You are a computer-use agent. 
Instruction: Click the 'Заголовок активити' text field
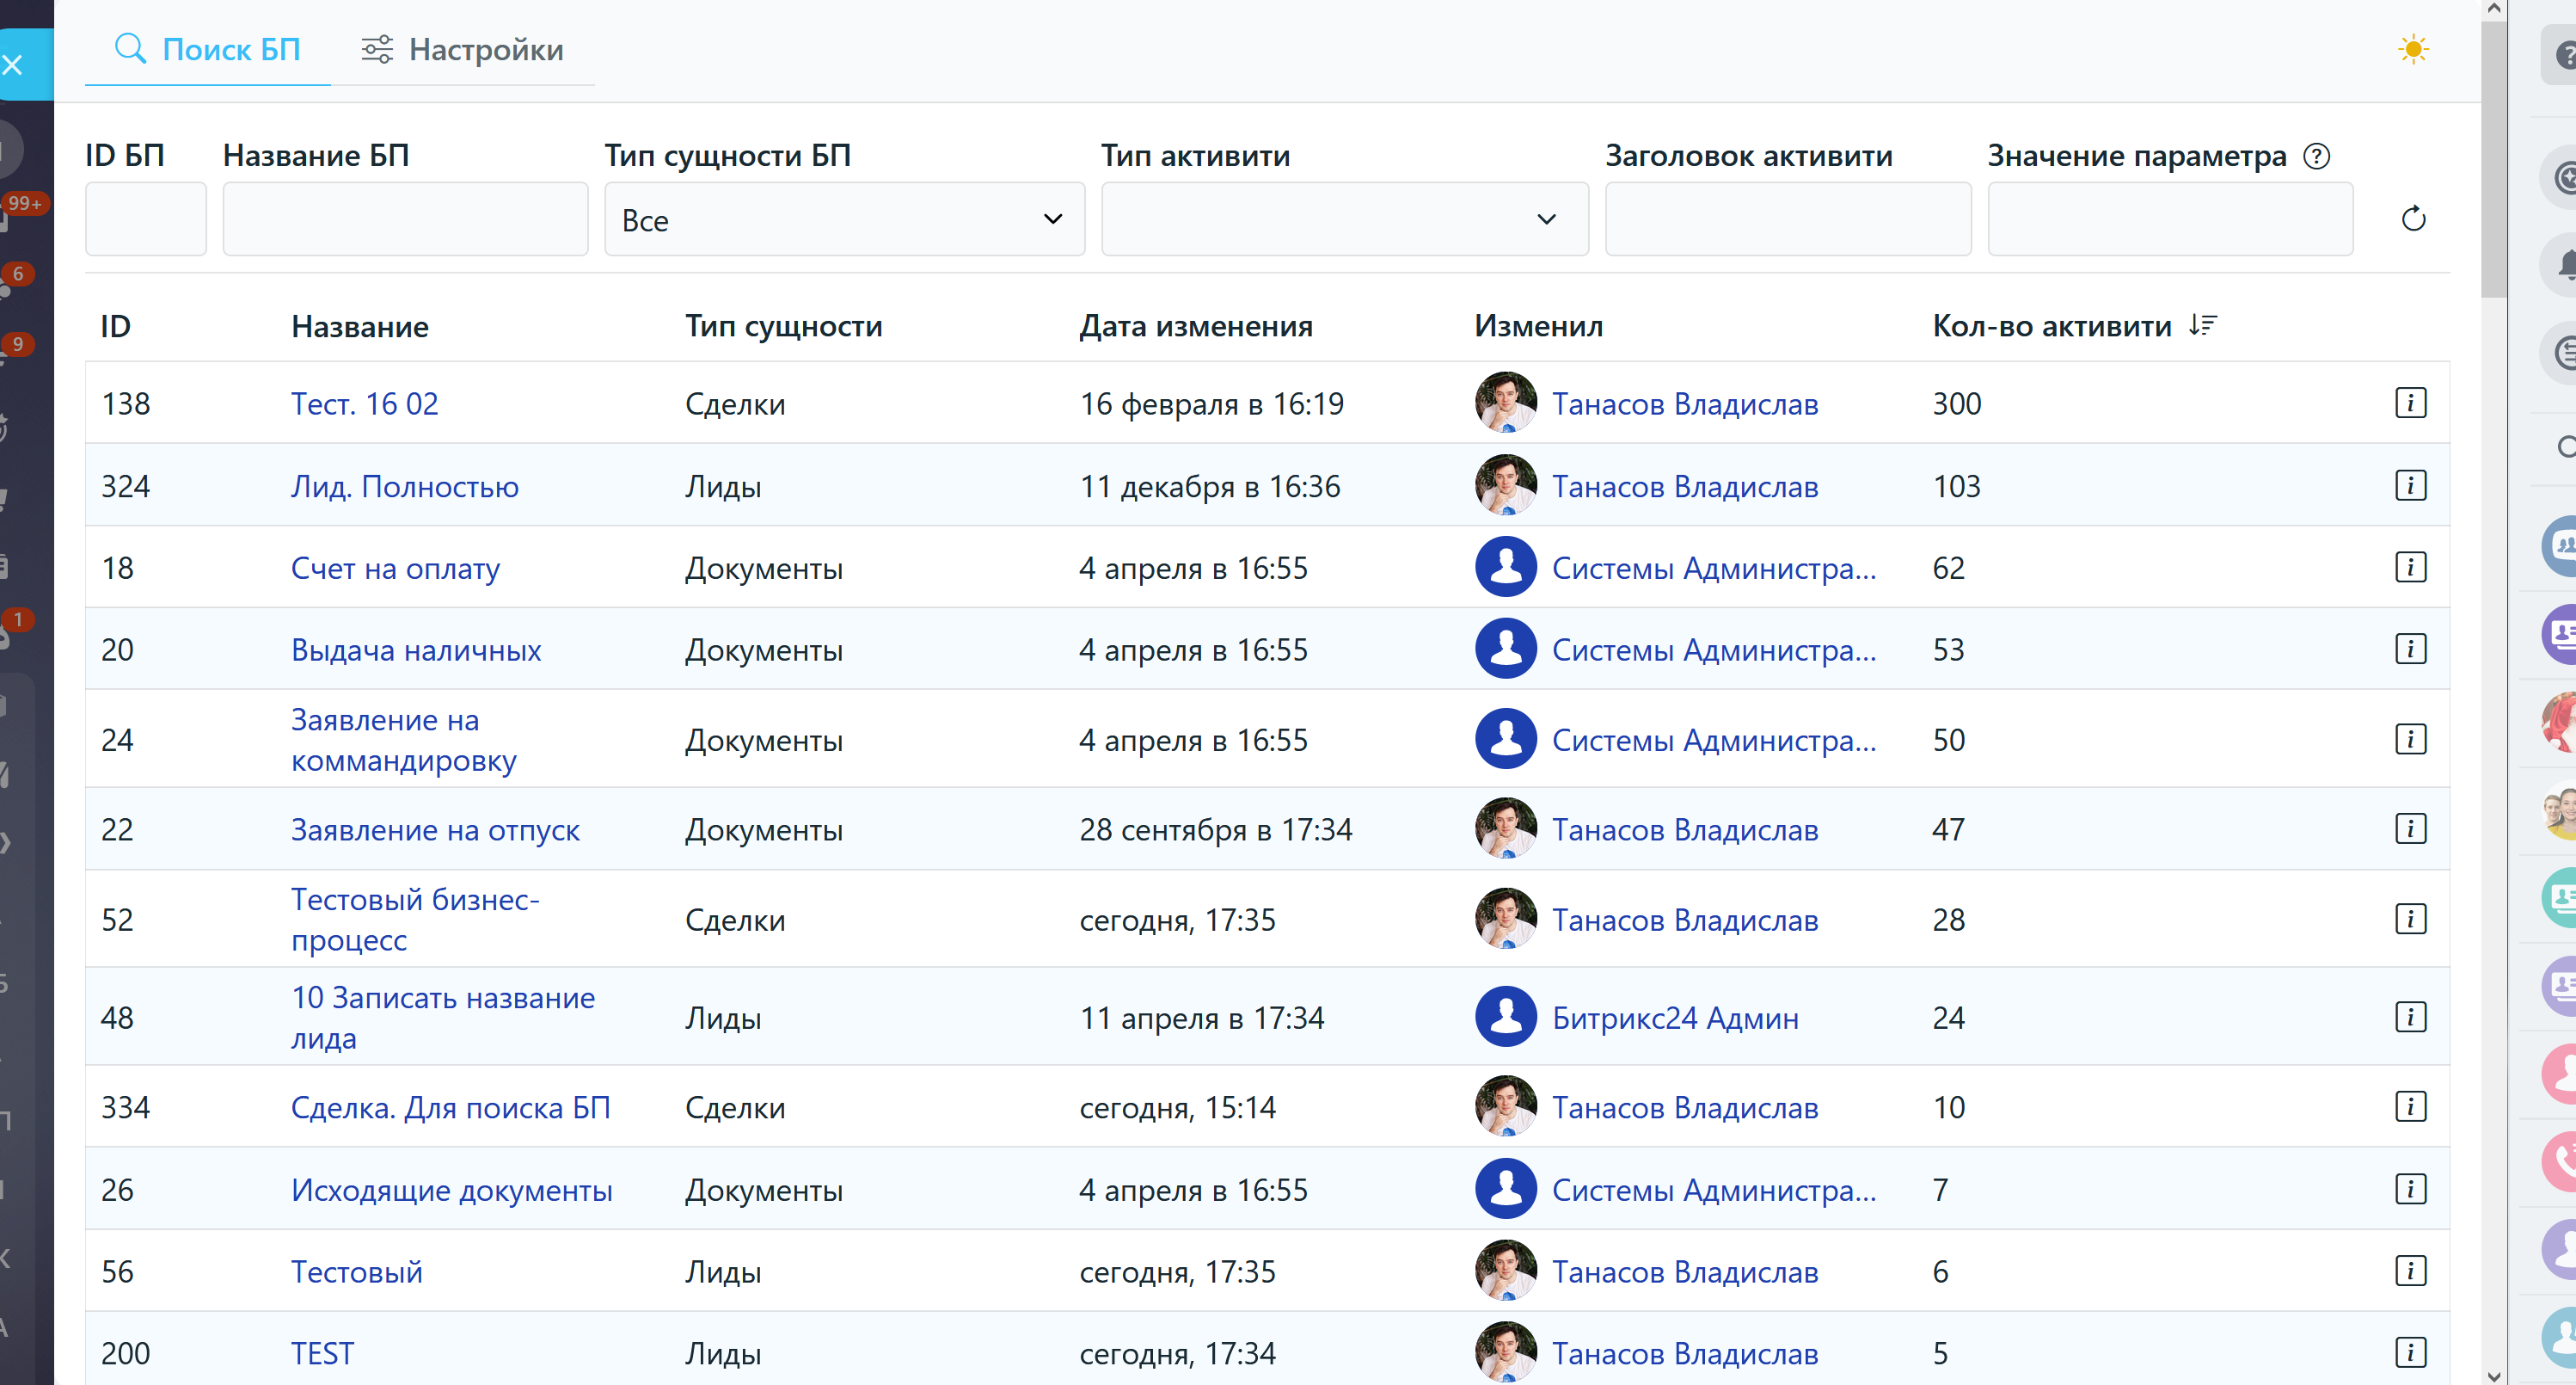pos(1787,219)
